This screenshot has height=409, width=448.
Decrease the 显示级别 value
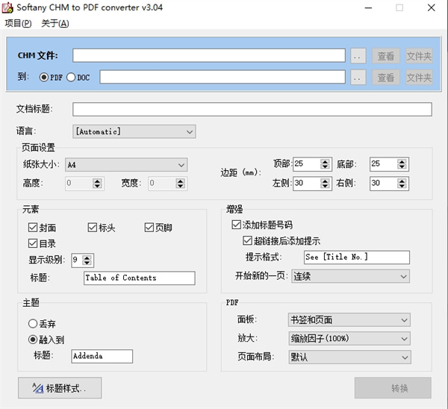click(87, 263)
